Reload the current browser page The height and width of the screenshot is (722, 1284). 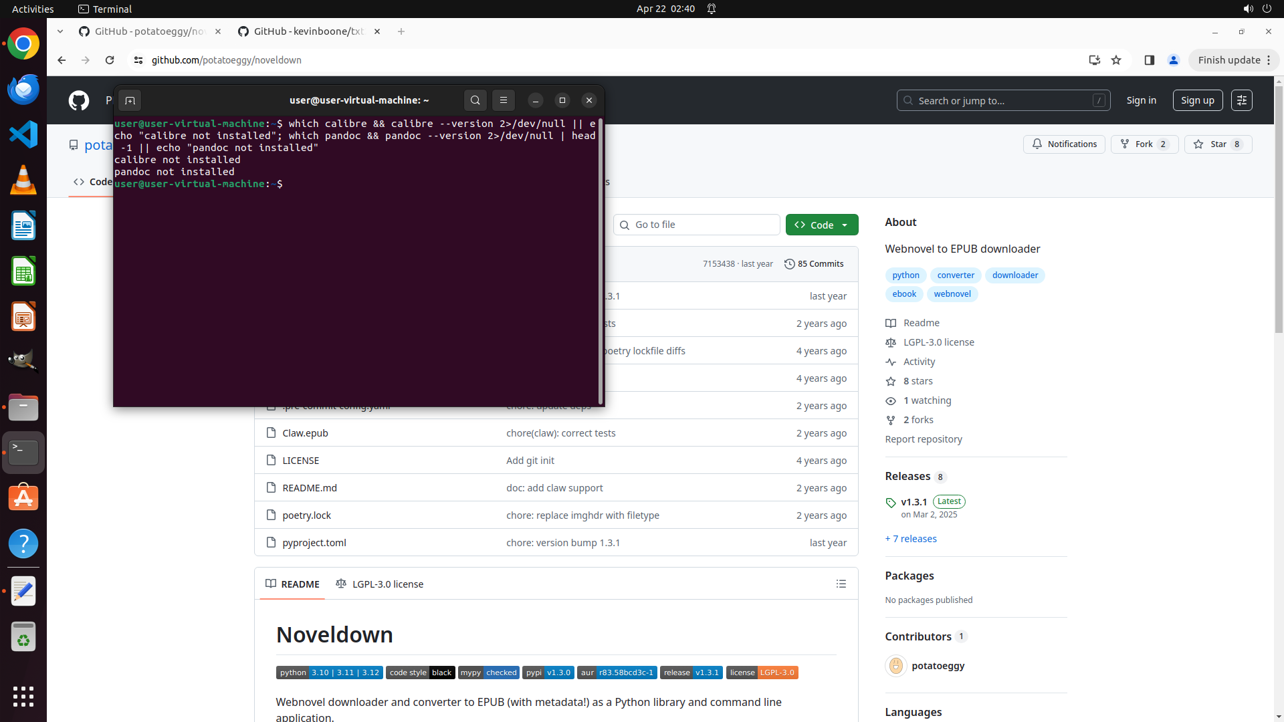110,60
